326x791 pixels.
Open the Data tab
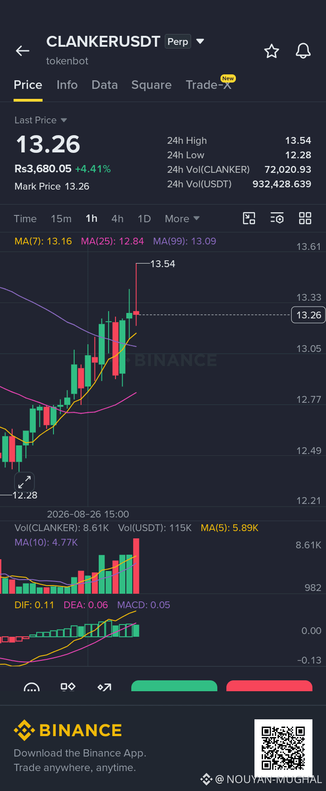(x=105, y=85)
